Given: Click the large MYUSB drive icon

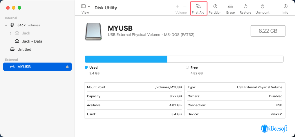Looking at the screenshot, I should coord(93,32).
